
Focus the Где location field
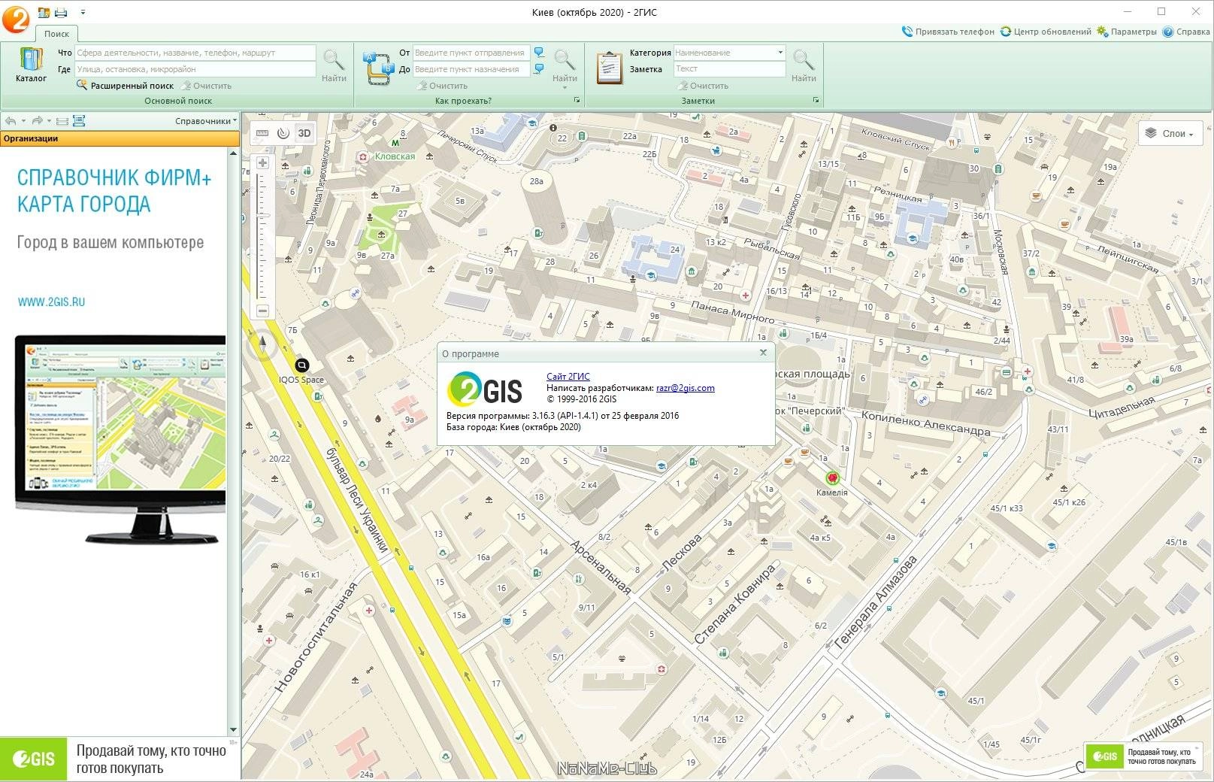click(x=195, y=69)
